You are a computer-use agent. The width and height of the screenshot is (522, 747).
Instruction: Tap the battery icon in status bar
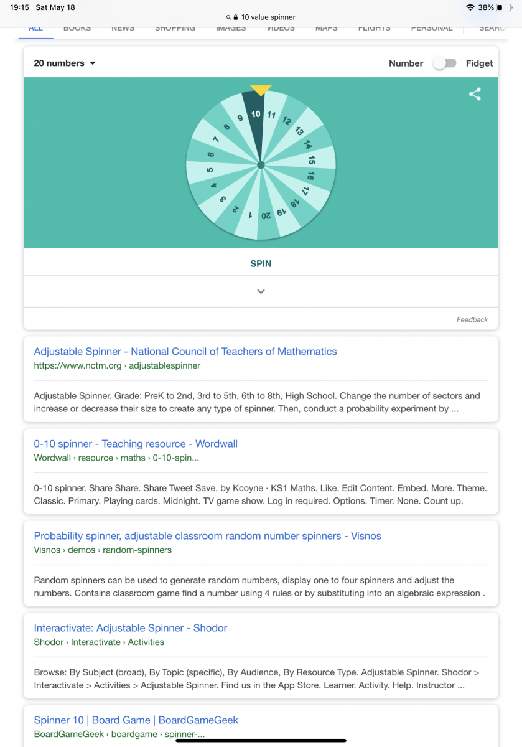(503, 7)
